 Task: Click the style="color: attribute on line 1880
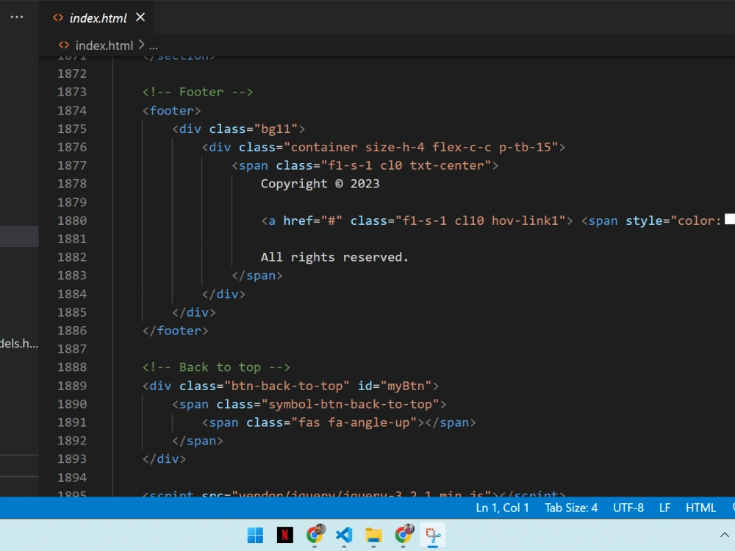673,220
